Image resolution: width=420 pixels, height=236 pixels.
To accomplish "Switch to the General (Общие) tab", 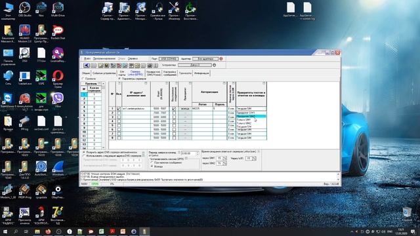I will [x=86, y=73].
